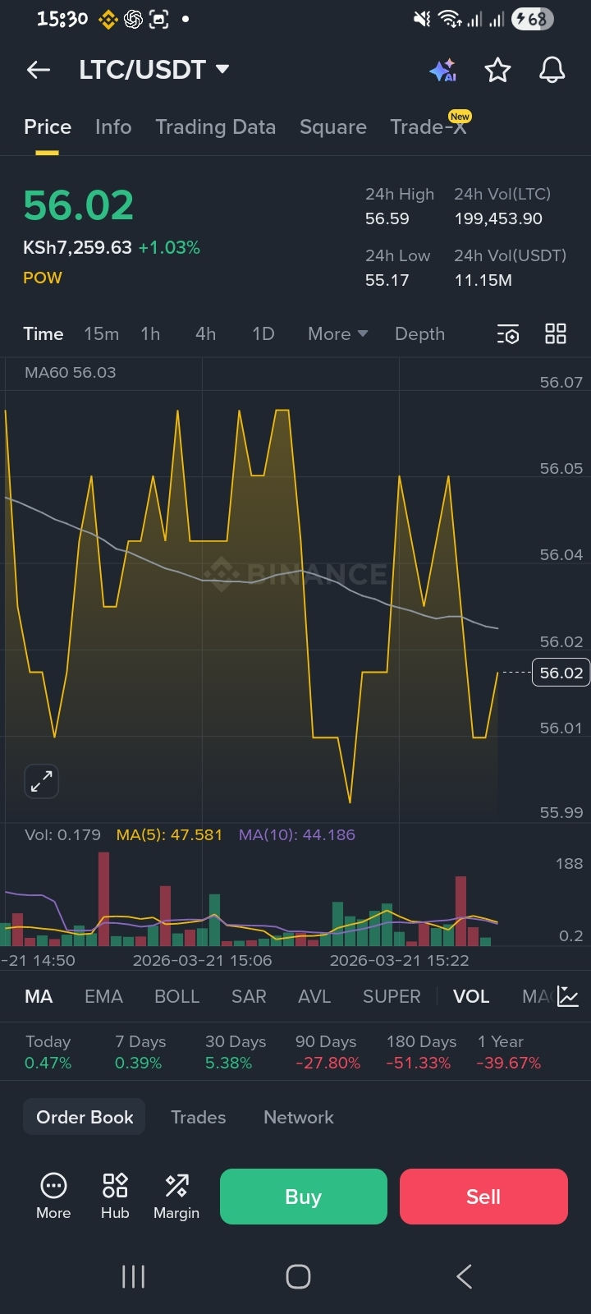Viewport: 591px width, 1314px height.
Task: Open Margin trading icon
Action: coord(176,1196)
